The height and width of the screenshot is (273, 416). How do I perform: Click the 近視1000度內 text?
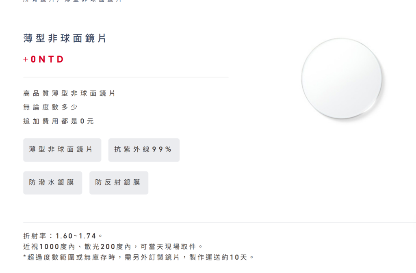click(49, 247)
